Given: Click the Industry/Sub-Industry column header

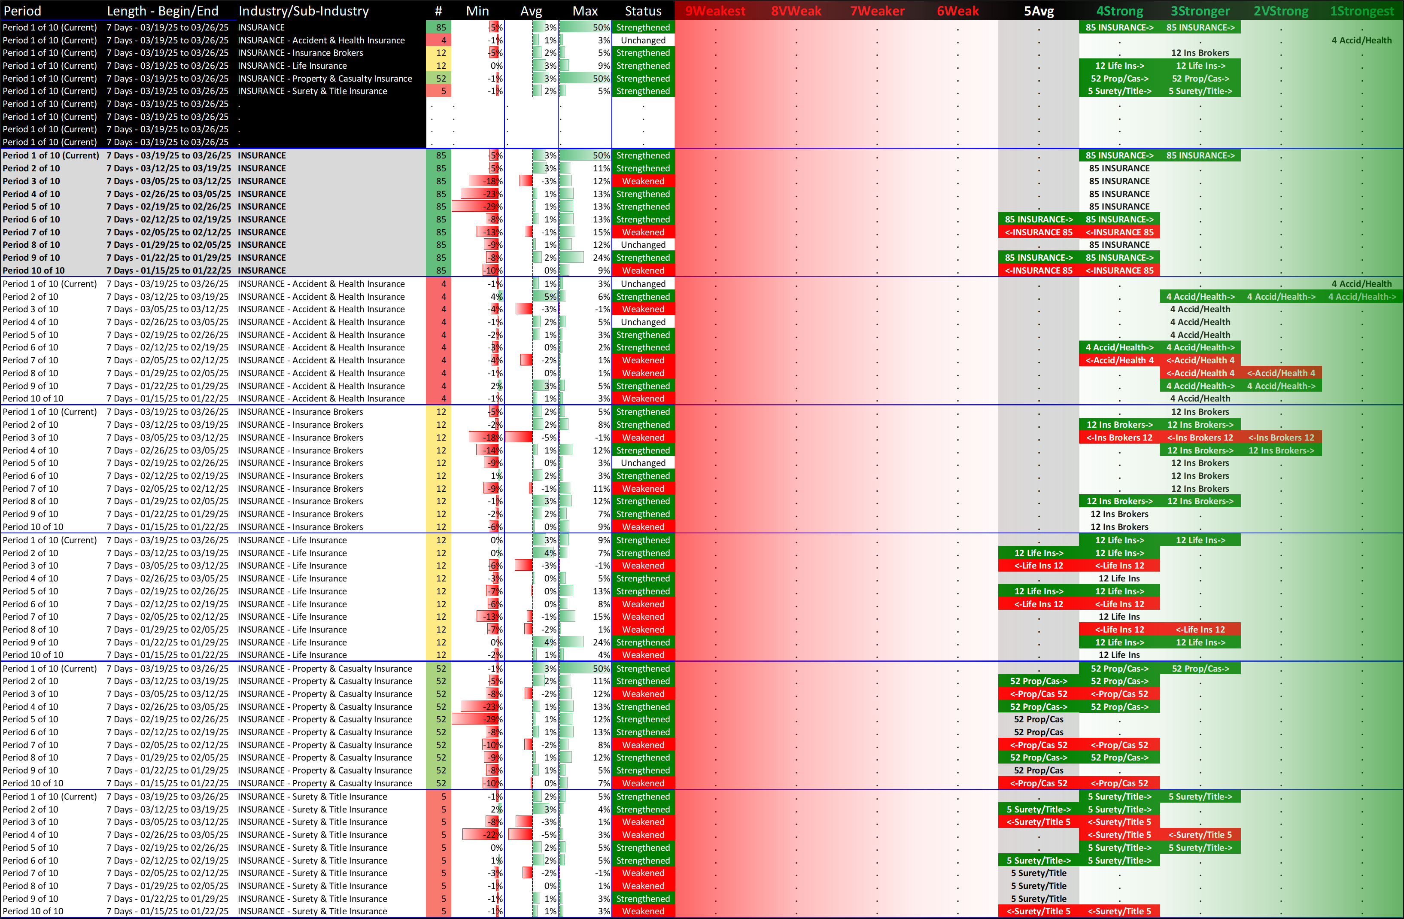Looking at the screenshot, I should point(303,11).
